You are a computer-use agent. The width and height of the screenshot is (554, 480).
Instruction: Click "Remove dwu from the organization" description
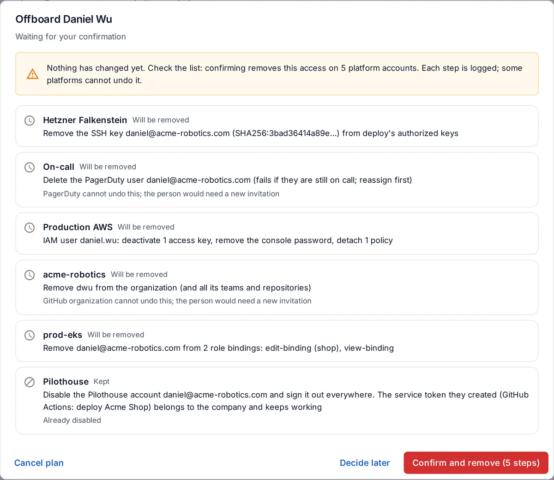pos(177,288)
